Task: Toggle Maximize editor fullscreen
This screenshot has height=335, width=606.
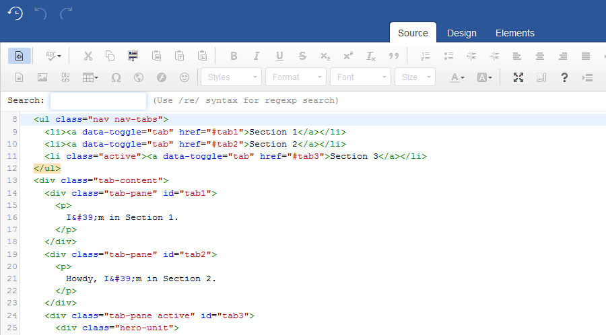Action: pyautogui.click(x=518, y=77)
